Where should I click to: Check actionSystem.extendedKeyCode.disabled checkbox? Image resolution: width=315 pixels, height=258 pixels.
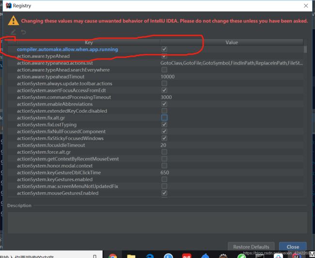(164, 111)
